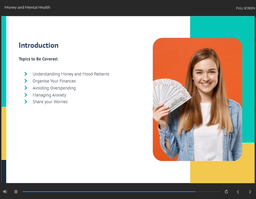256x199 pixels.
Task: Click chevron beside Organise Your Finances
Action: [26, 81]
